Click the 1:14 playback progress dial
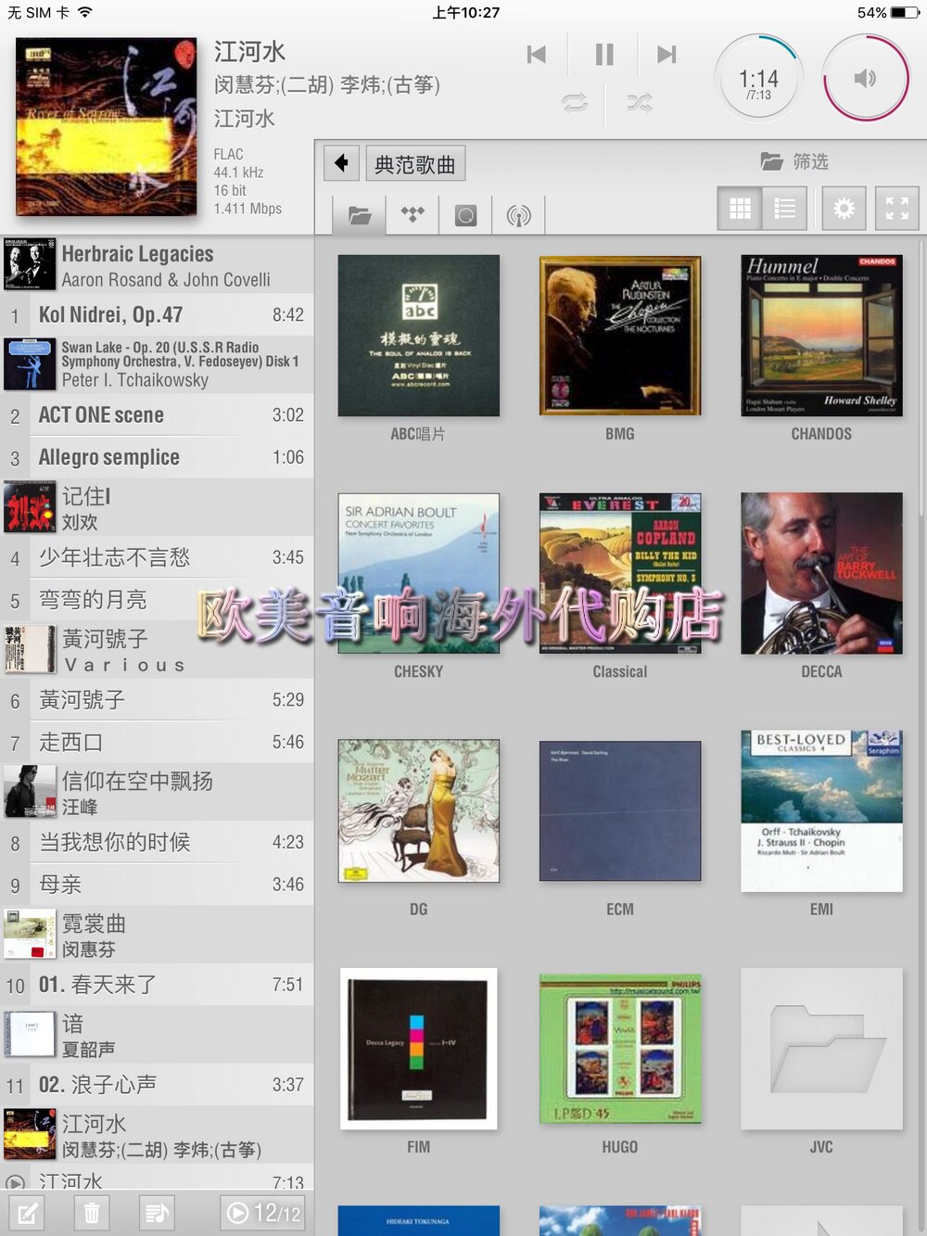Image resolution: width=927 pixels, height=1236 pixels. point(758,78)
